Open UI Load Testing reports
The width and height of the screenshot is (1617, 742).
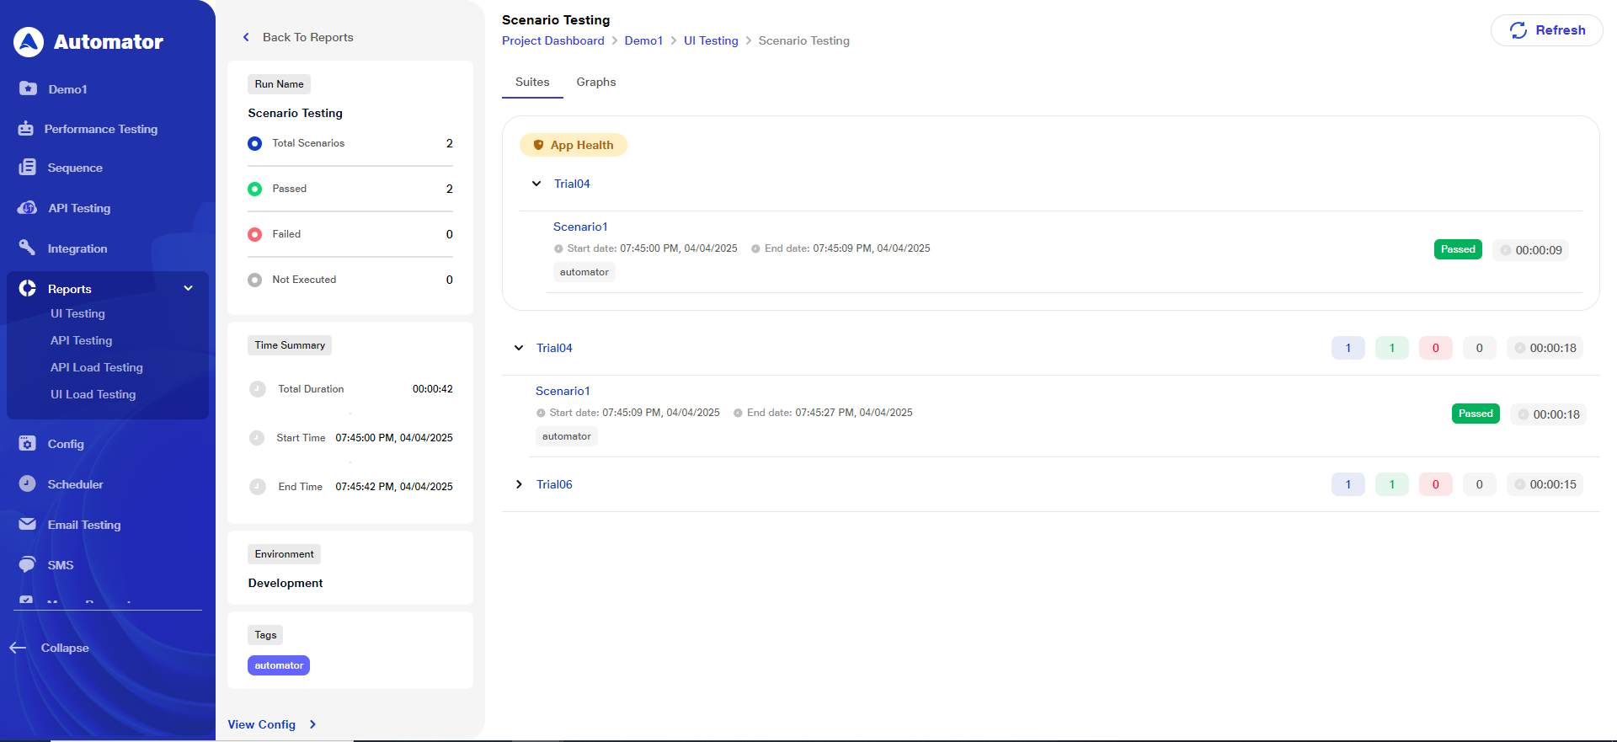pyautogui.click(x=93, y=394)
